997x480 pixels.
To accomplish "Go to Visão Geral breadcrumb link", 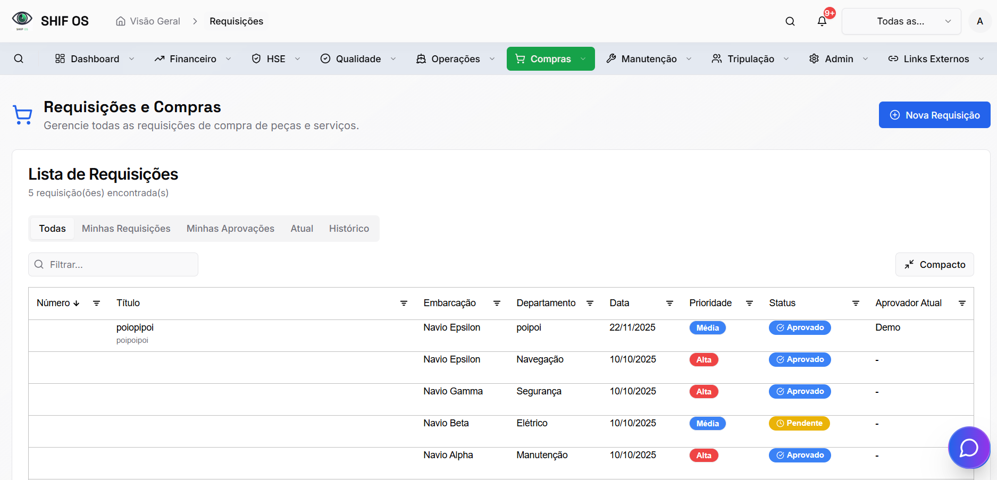I will pyautogui.click(x=148, y=21).
